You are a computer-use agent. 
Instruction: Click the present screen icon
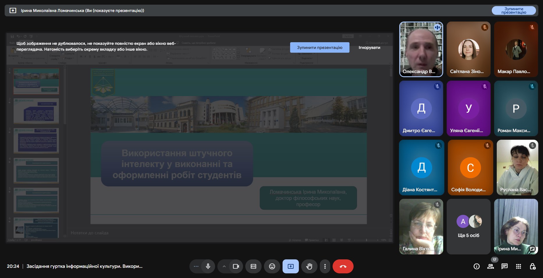(x=291, y=266)
